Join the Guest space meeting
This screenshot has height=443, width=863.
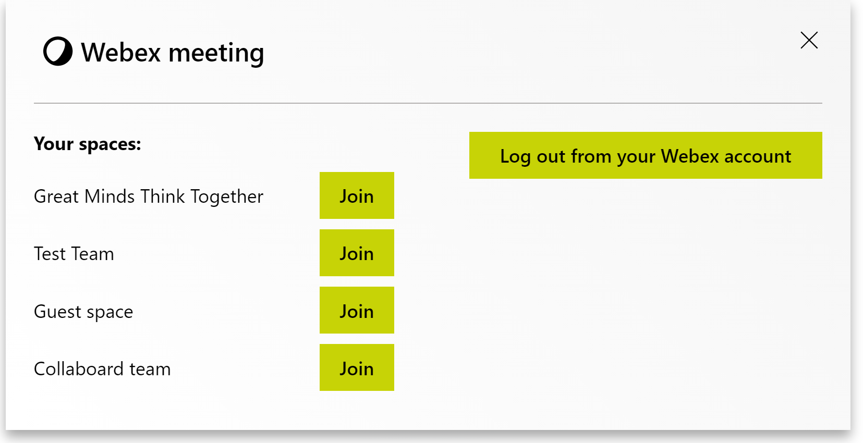pyautogui.click(x=357, y=310)
